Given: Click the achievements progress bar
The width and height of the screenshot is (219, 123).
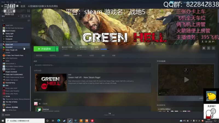Looking at the screenshot, I should click(x=105, y=49).
